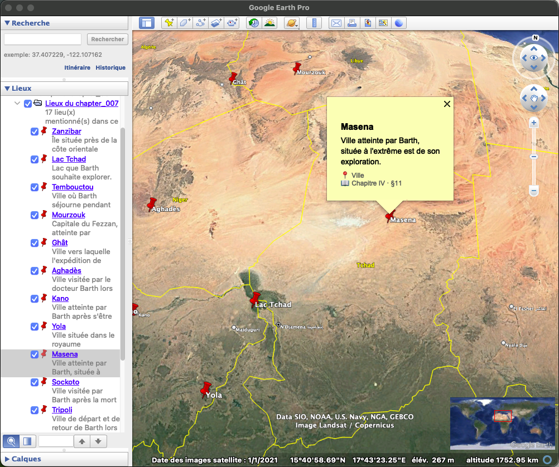Switch to the Historique tab
559x467 pixels.
(110, 67)
